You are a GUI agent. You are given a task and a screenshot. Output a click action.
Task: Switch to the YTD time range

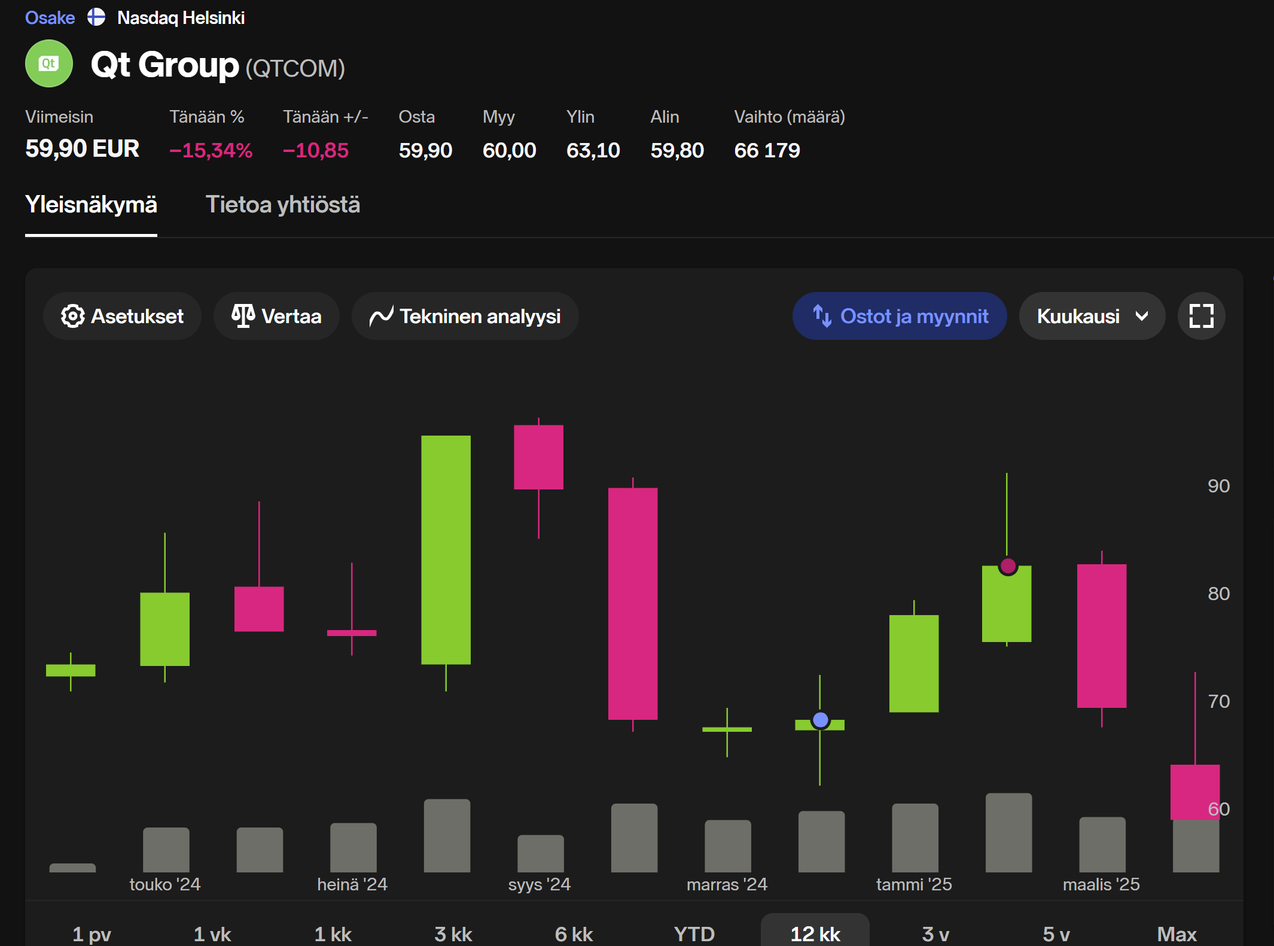click(694, 933)
